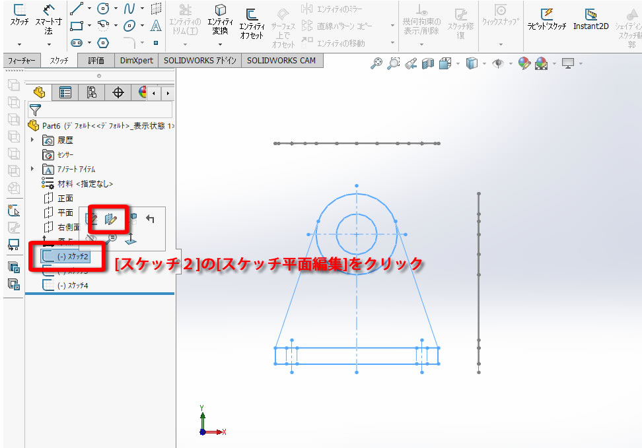Open the Spline tool dropdown arrow

click(142, 8)
